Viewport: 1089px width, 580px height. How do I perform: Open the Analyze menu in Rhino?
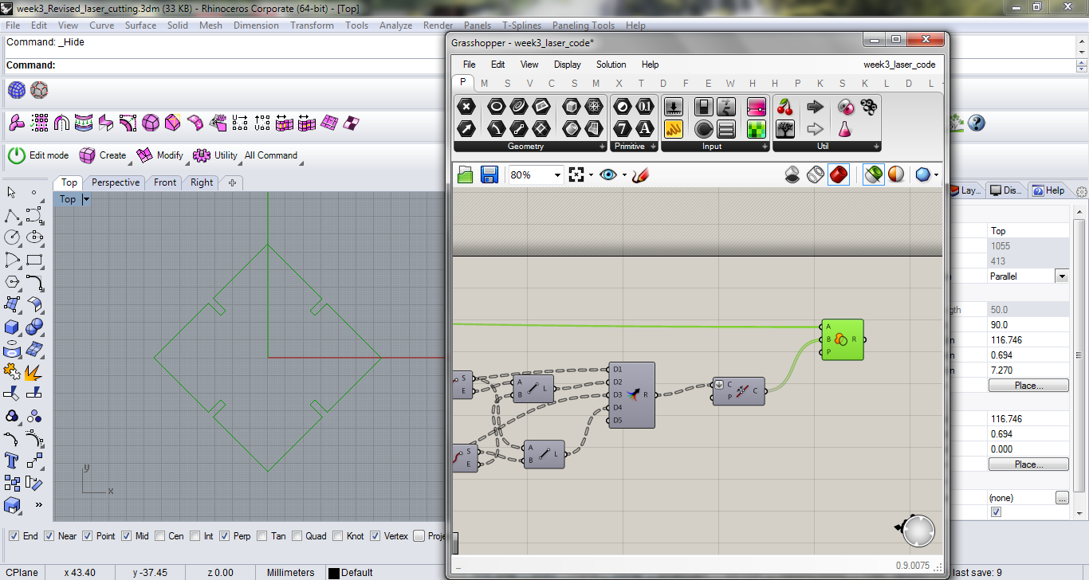[x=395, y=25]
